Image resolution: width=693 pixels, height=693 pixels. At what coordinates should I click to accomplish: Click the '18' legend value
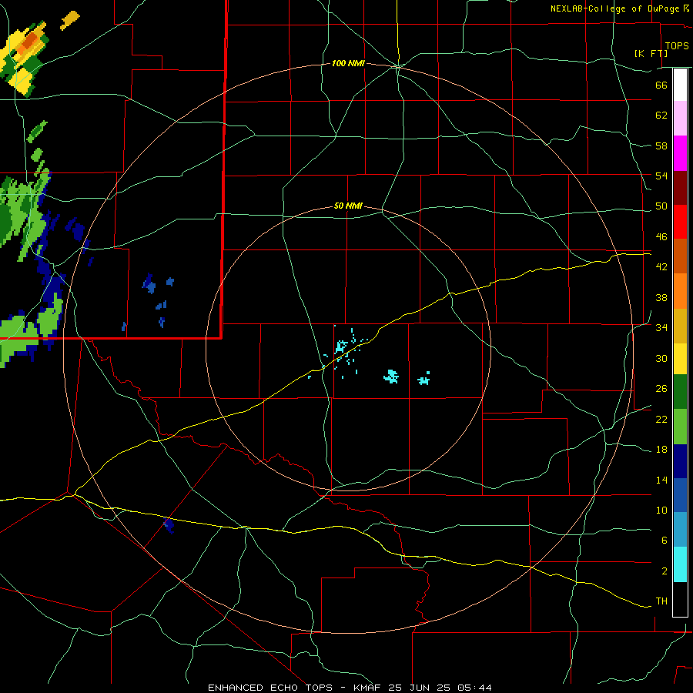pos(661,450)
